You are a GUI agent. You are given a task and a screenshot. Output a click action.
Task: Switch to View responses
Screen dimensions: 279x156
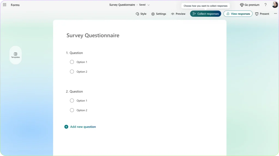pos(238,14)
